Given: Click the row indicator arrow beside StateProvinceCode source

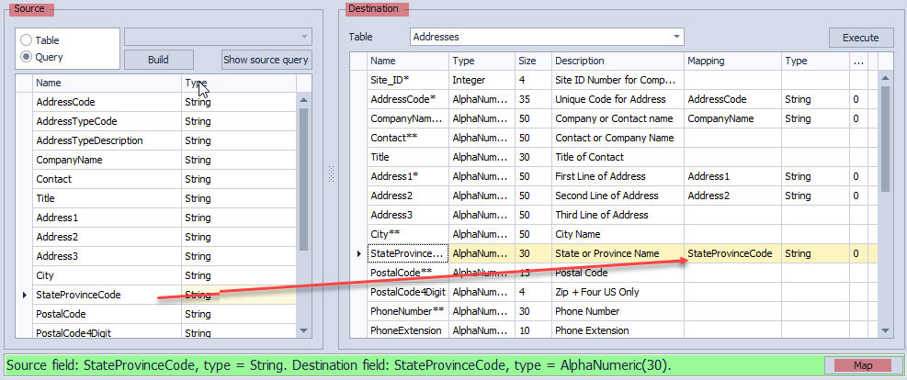Looking at the screenshot, I should 24,296.
